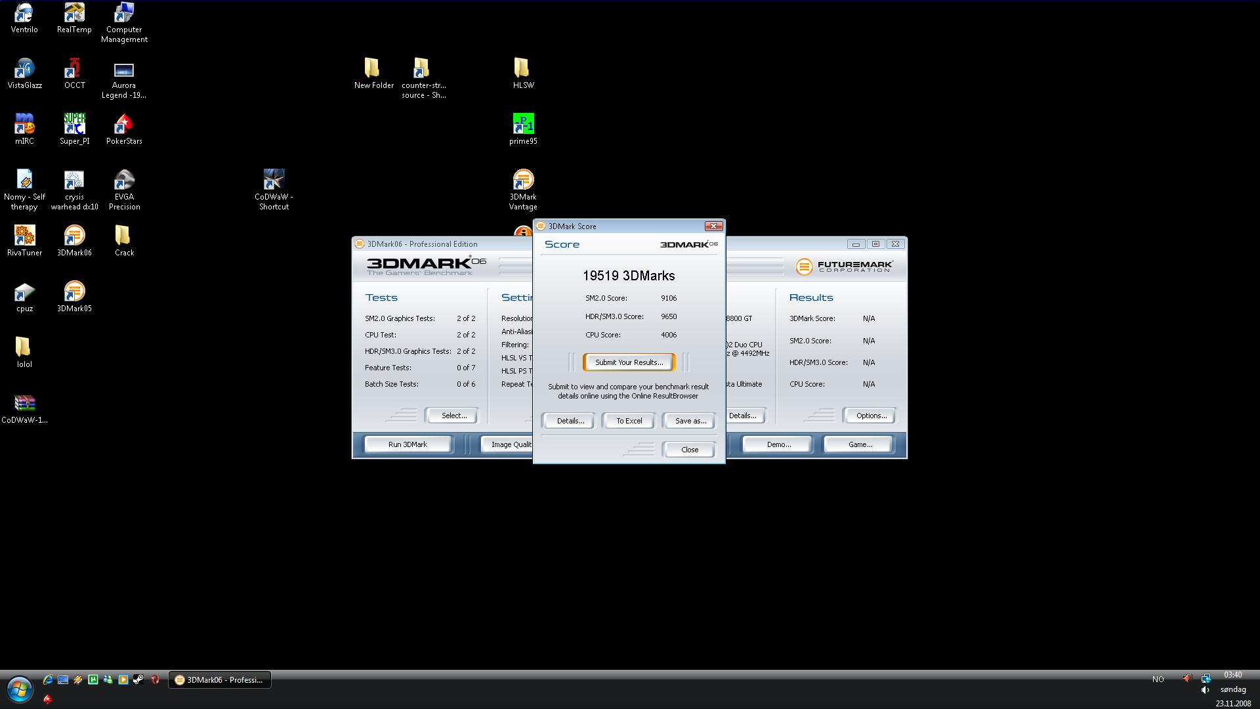
Task: Click the Windows Start orb
Action: (x=20, y=690)
